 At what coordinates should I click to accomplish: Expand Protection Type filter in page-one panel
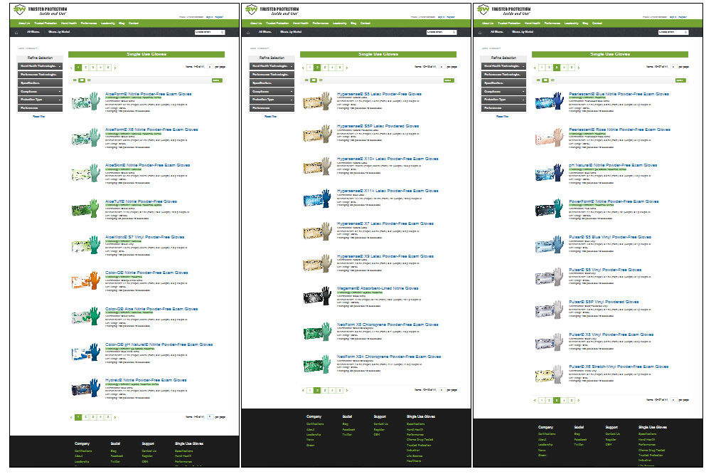[x=41, y=100]
